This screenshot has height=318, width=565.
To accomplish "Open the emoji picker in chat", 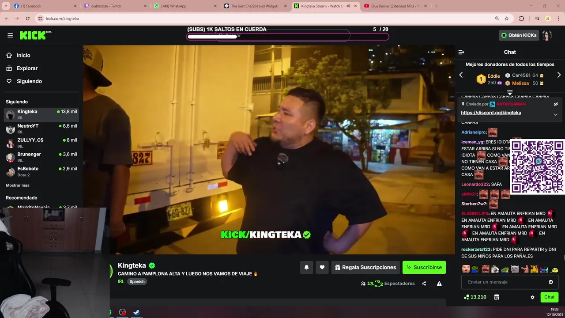I will point(551,282).
